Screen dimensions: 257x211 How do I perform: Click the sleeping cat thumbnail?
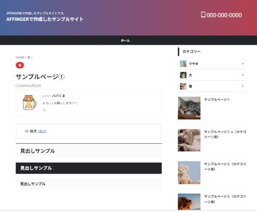tap(189, 108)
